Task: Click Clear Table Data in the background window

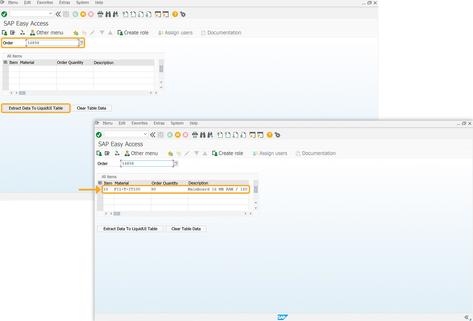Action: 91,108
